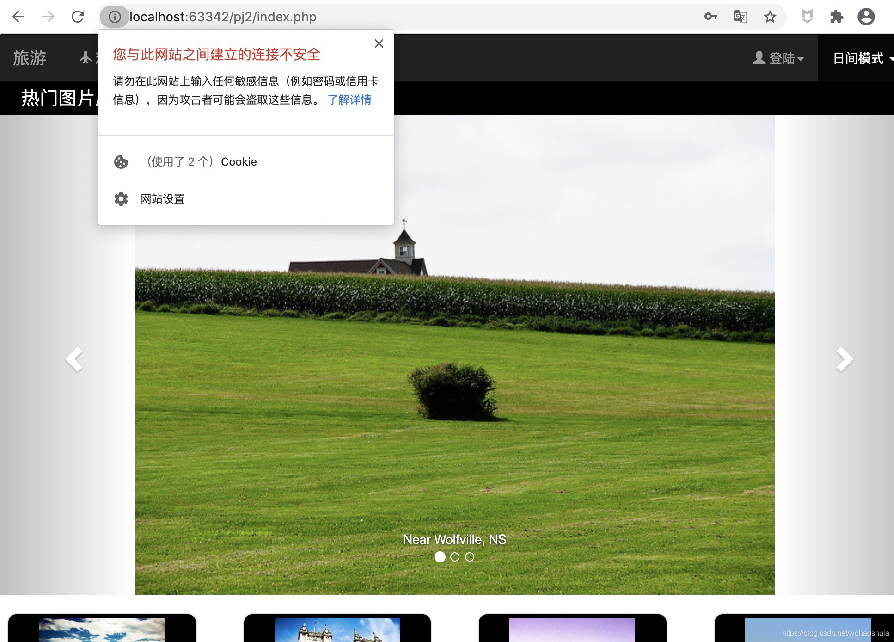Viewport: 894px width, 642px height.
Task: Click the site info icon in address bar
Action: 115,17
